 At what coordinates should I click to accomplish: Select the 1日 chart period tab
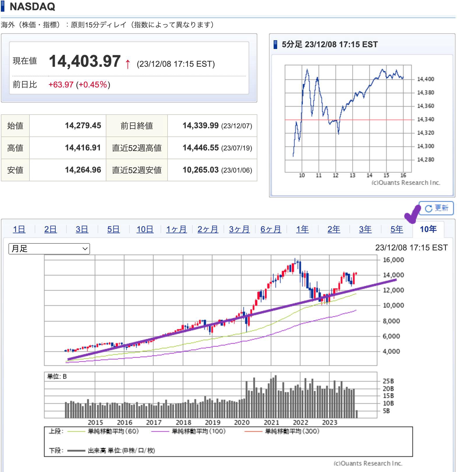pyautogui.click(x=19, y=229)
